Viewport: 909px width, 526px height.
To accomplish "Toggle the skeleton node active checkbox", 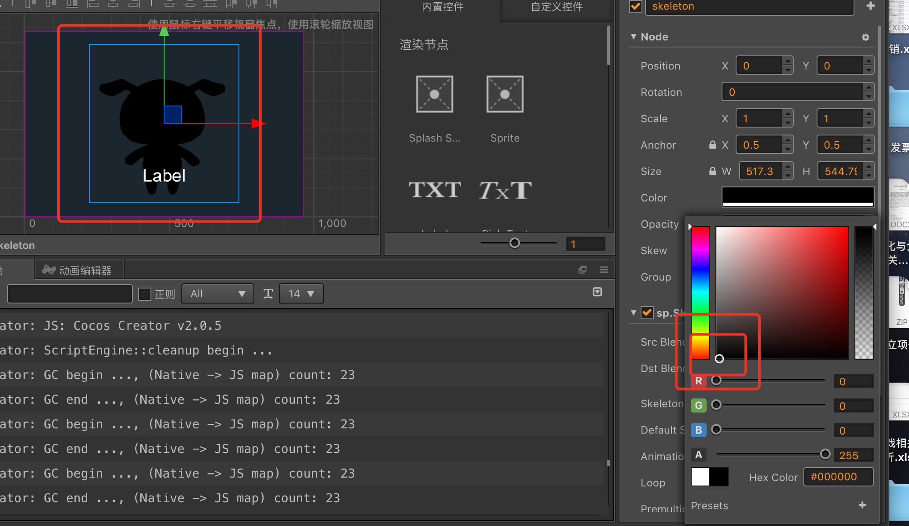I will [x=636, y=7].
